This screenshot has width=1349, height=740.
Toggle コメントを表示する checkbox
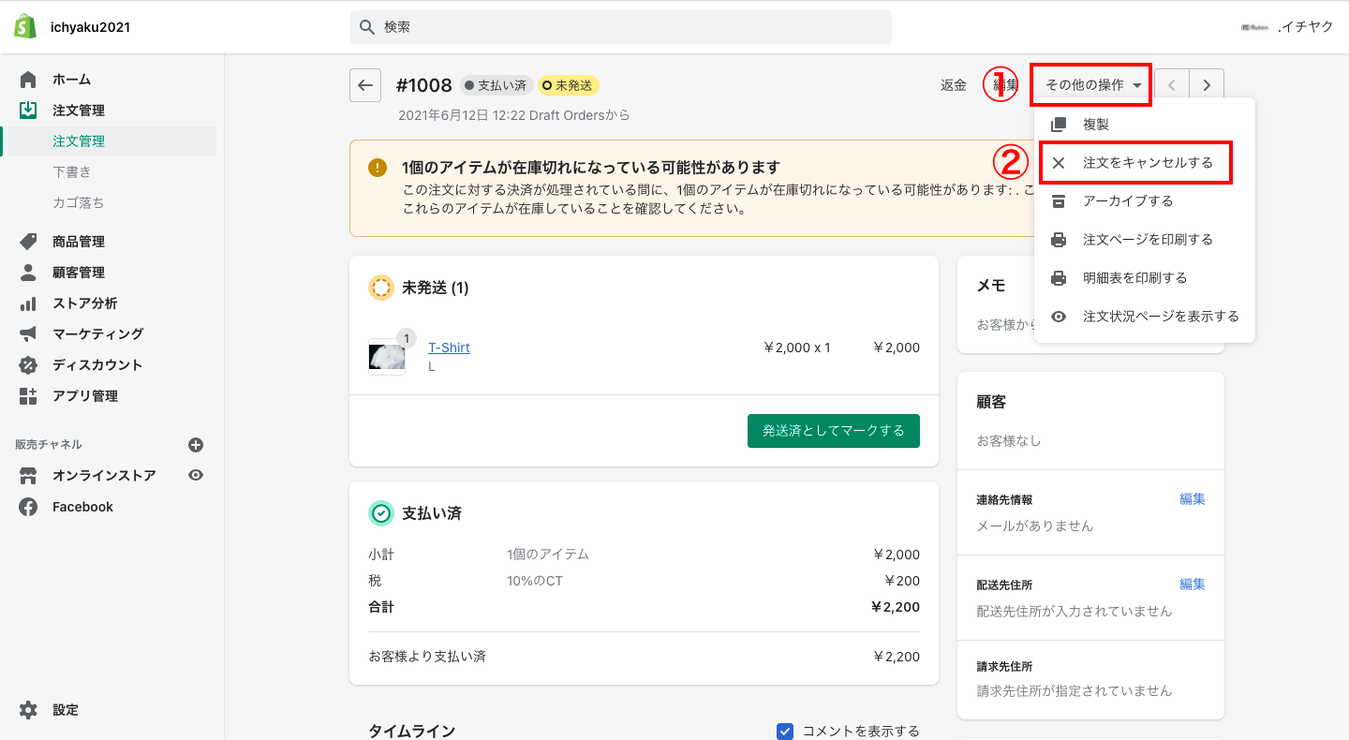pyautogui.click(x=785, y=732)
